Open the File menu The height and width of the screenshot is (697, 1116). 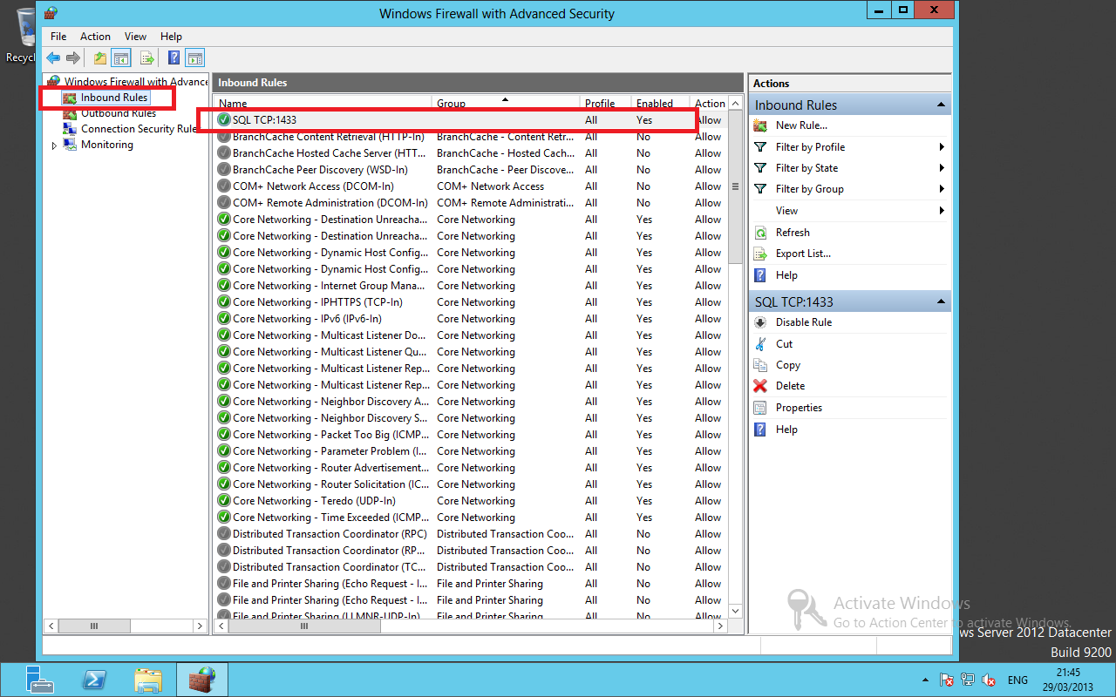(x=58, y=37)
